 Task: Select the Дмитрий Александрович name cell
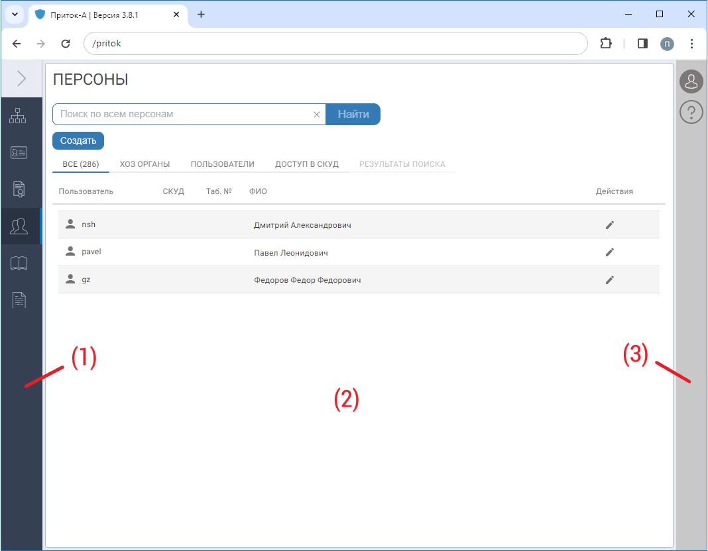point(302,225)
